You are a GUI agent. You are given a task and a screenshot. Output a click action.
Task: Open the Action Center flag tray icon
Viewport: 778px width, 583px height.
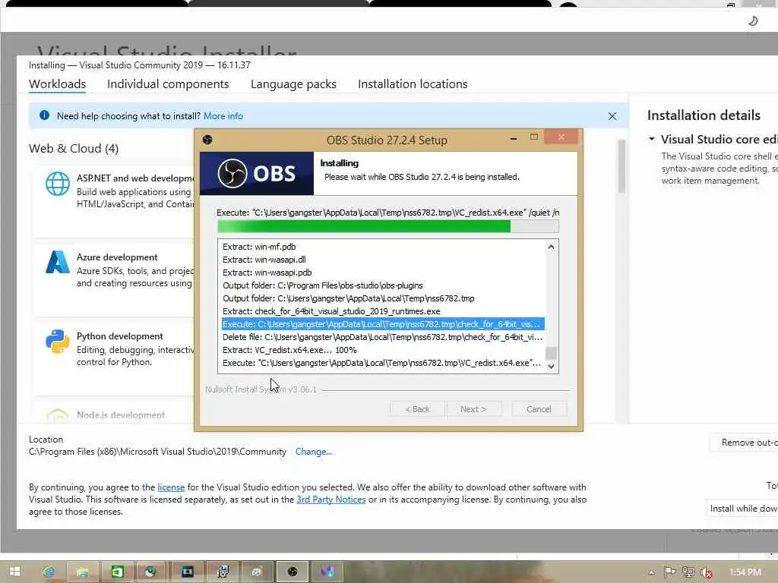(669, 572)
